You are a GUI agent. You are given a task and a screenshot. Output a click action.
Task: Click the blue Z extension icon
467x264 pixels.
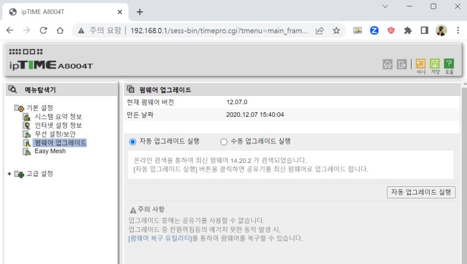click(374, 30)
